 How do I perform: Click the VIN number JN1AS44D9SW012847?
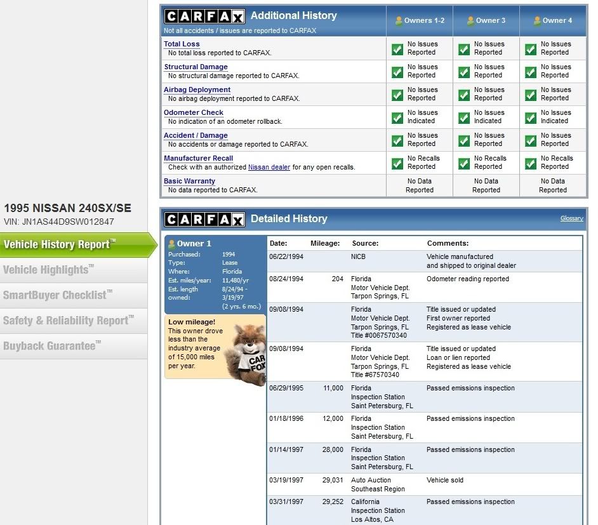tap(68, 222)
